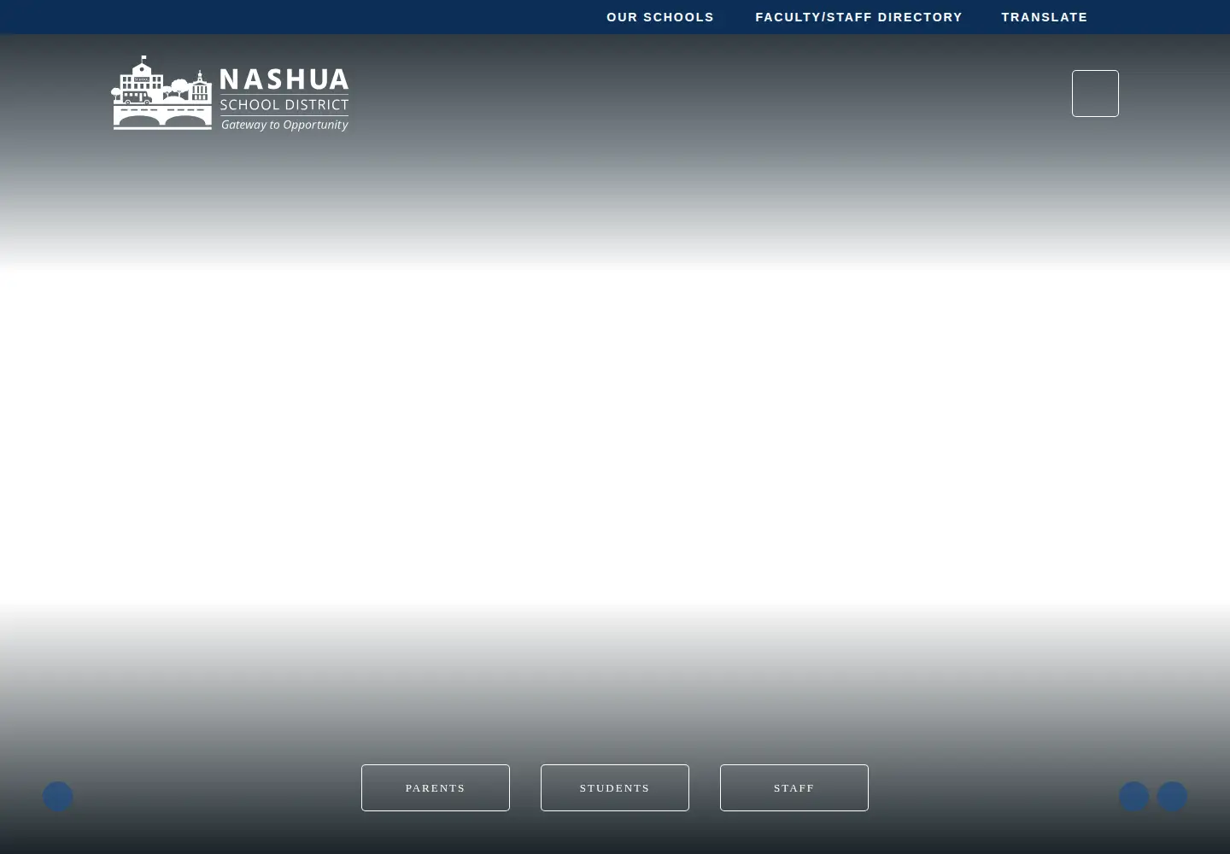The height and width of the screenshot is (854, 1230).
Task: Open the square menu button beside the logo row
Action: [1095, 93]
